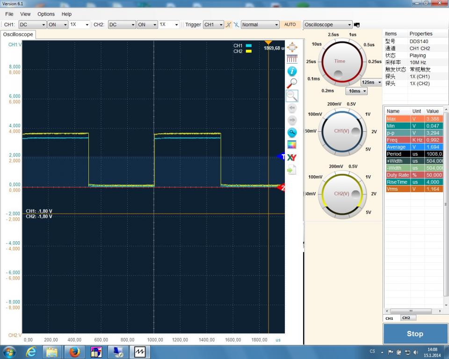This screenshot has width=449, height=359.
Task: Select rising edge trigger icon
Action: click(x=229, y=25)
